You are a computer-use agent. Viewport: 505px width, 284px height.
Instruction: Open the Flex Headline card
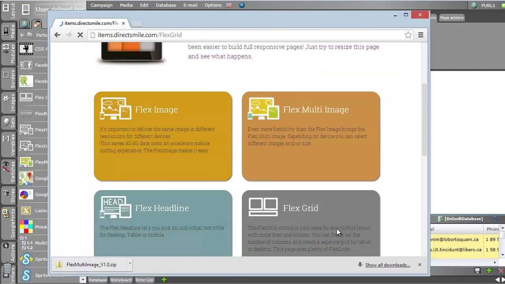pyautogui.click(x=163, y=223)
